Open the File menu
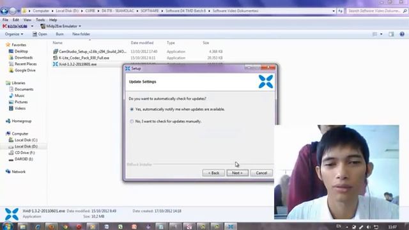Screen dimensions: 409x230 coord(5,20)
